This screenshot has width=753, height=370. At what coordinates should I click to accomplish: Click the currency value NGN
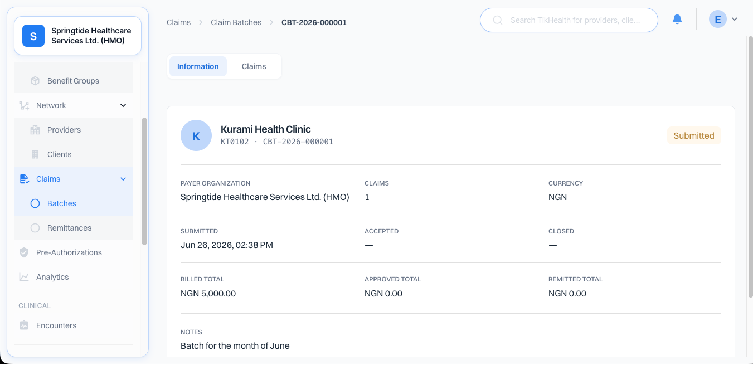(x=557, y=197)
